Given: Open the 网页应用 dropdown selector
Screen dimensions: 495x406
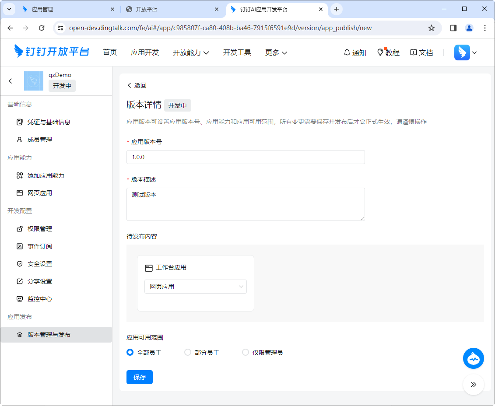Looking at the screenshot, I should tap(195, 287).
